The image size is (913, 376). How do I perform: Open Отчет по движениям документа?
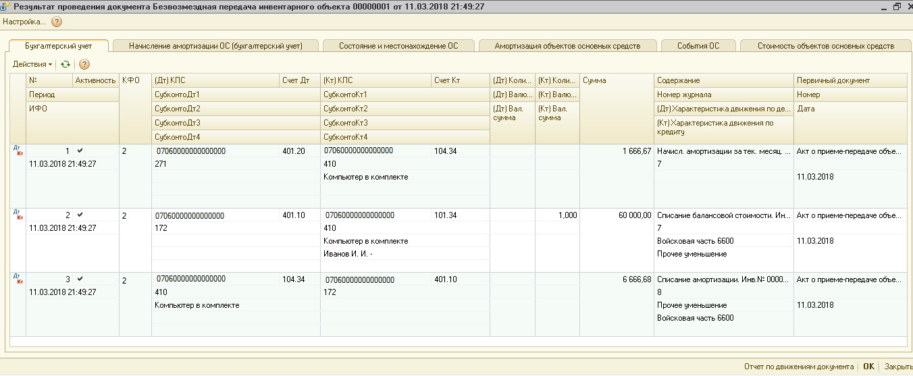(798, 367)
